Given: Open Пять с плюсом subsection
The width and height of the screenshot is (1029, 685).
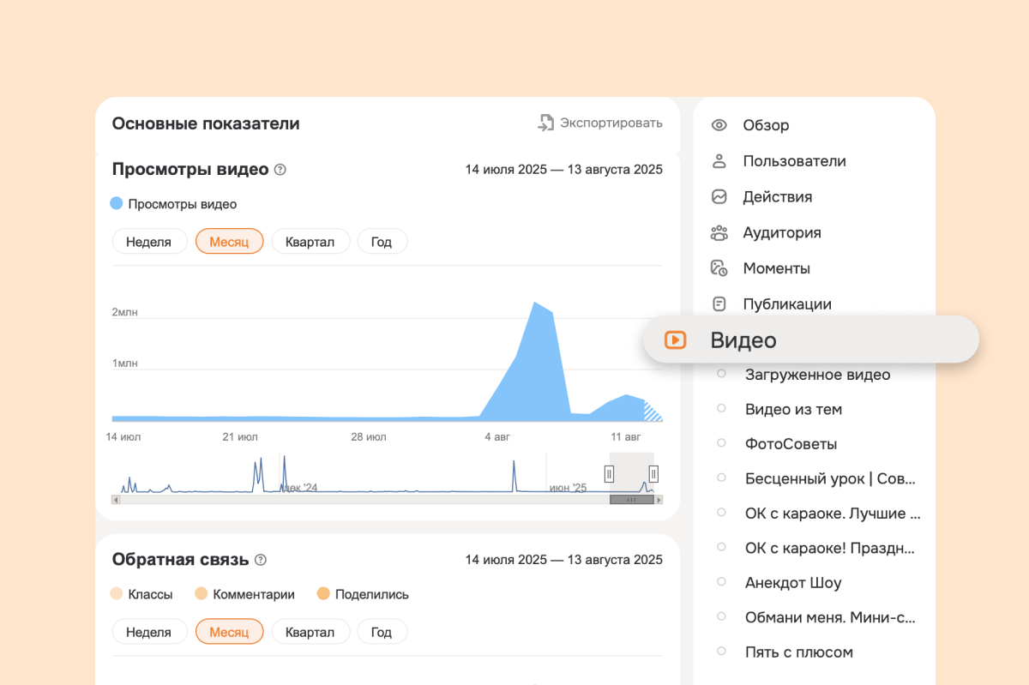Looking at the screenshot, I should (799, 652).
